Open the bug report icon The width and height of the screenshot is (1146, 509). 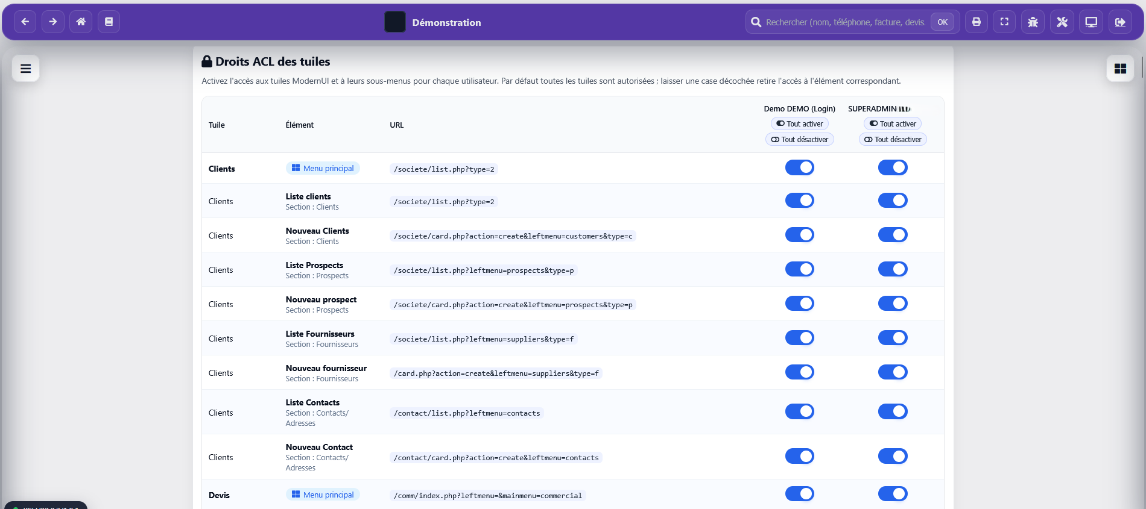[x=1033, y=22]
